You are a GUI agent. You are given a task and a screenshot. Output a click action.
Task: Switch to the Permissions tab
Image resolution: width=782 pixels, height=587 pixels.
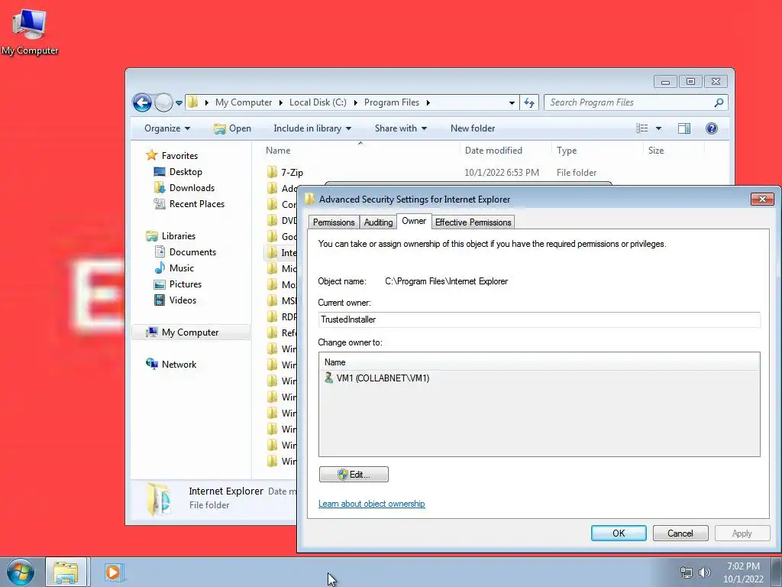[334, 222]
